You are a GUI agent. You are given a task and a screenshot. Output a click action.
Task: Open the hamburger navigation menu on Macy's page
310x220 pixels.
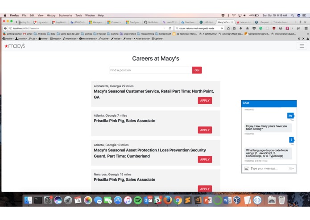click(302, 46)
